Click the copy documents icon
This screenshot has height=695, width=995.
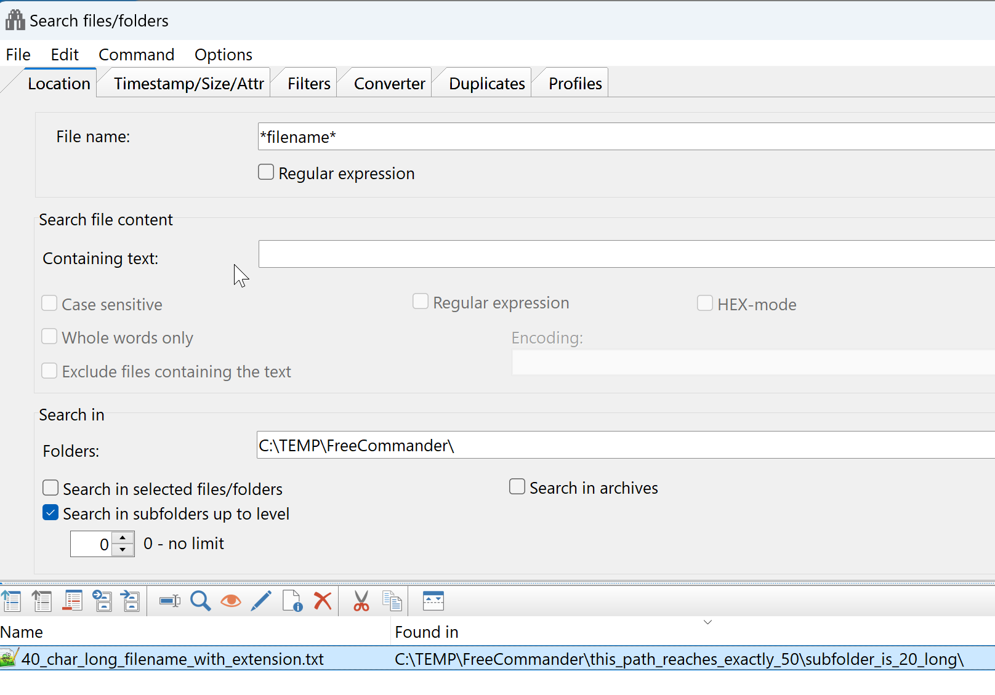(x=392, y=601)
